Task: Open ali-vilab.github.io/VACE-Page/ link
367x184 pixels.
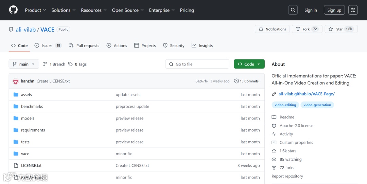Action: 307,94
